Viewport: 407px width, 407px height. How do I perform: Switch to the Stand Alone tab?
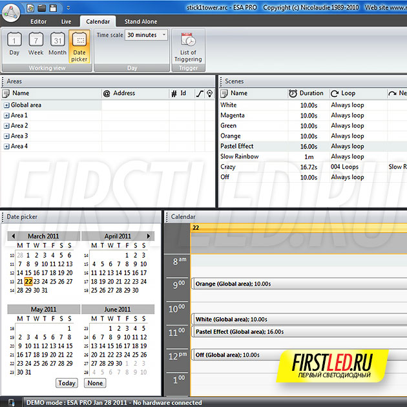coord(140,21)
